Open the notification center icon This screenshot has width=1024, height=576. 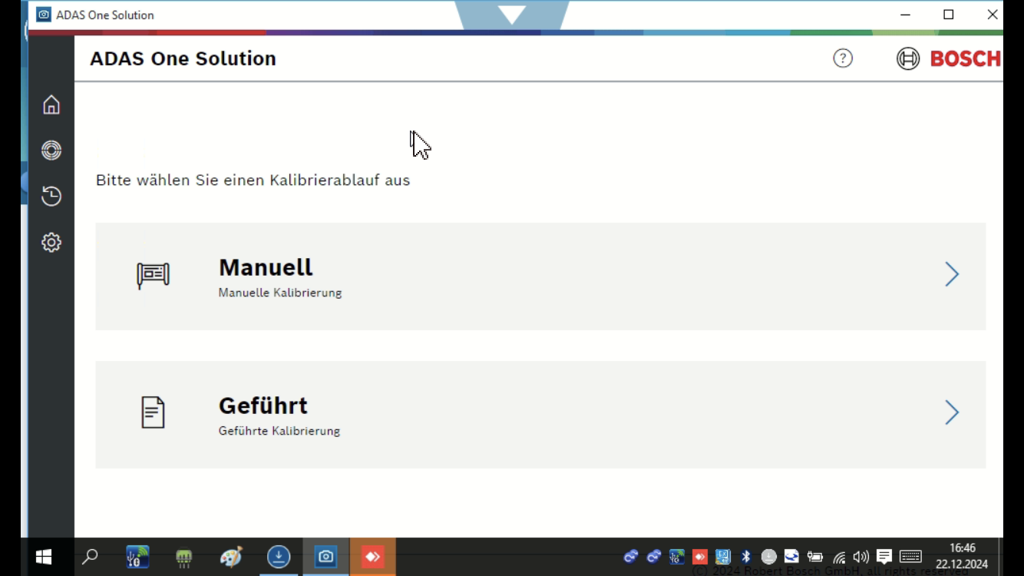[884, 557]
